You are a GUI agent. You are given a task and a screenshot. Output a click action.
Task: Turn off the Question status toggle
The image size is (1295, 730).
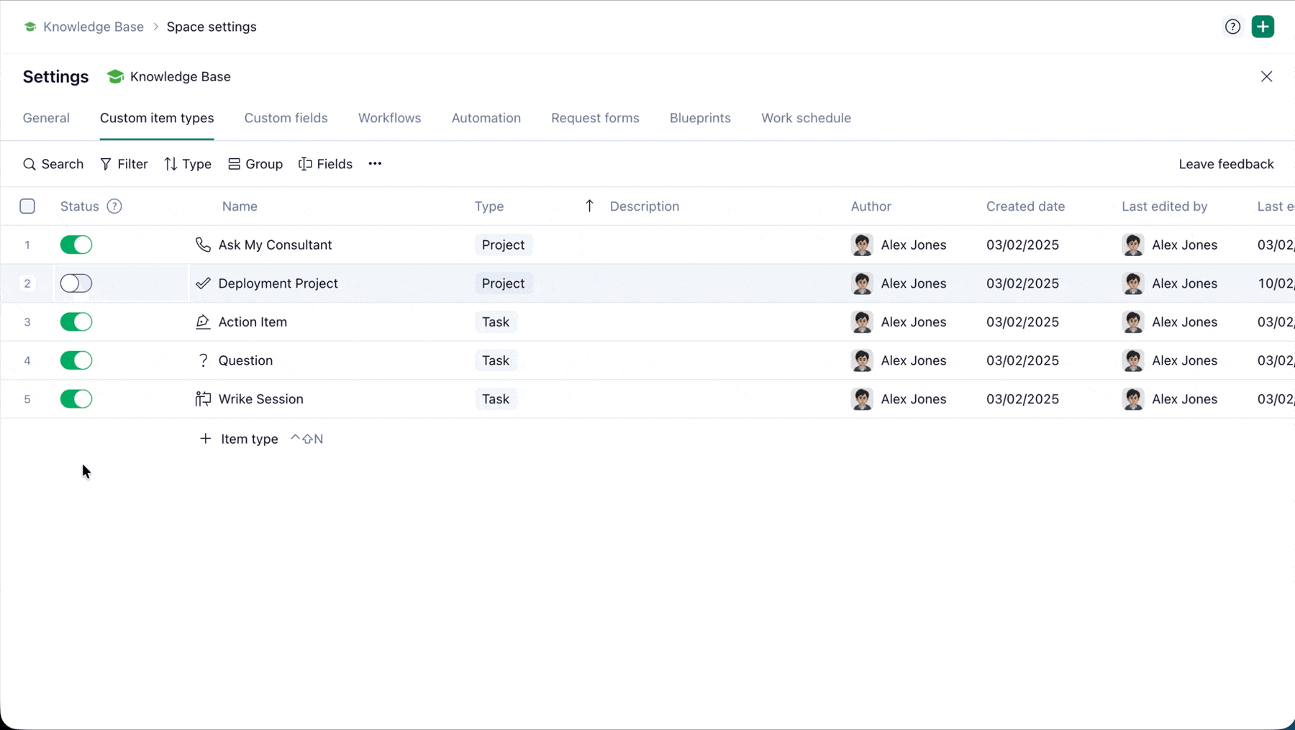76,360
